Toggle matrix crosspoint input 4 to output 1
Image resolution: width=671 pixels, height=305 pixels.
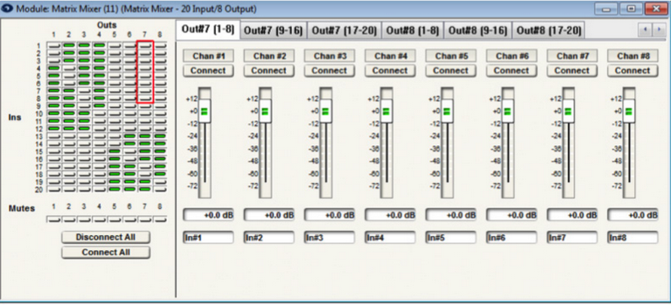tap(54, 67)
